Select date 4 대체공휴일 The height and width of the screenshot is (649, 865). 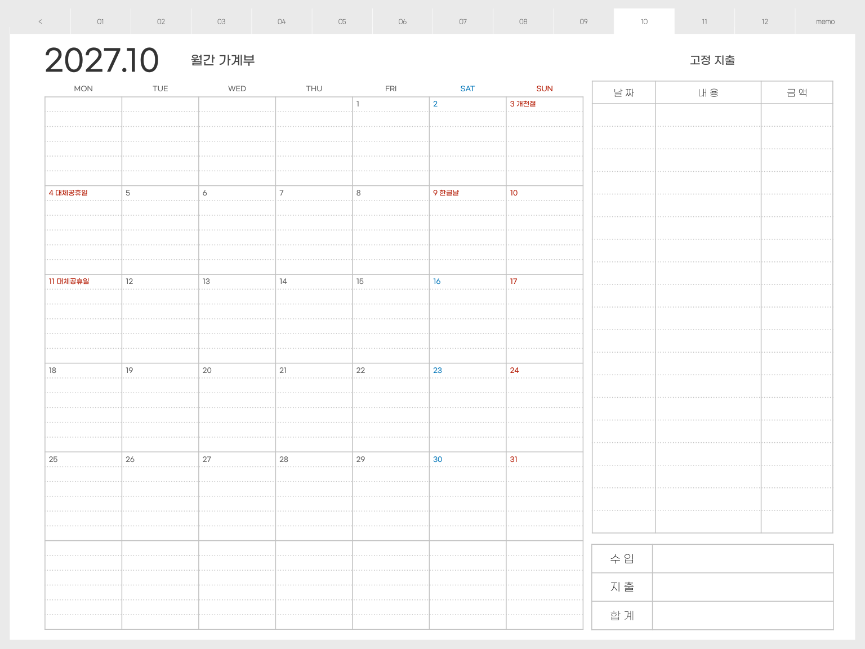[x=68, y=193]
